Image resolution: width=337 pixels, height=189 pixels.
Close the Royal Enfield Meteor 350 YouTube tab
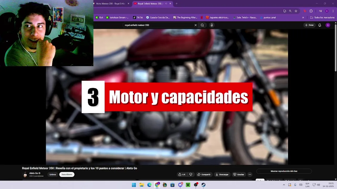click(x=170, y=4)
